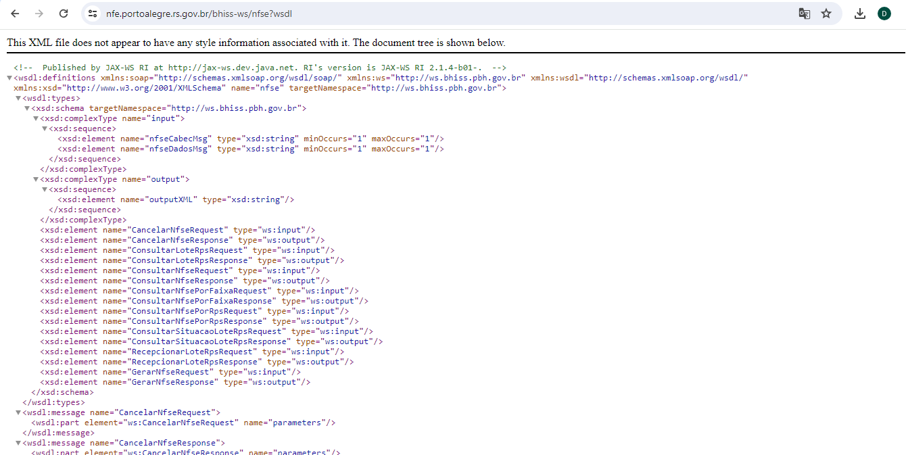The image size is (906, 455).
Task: Select the ConsultarLoteRpsRequest element line
Action: (x=187, y=250)
